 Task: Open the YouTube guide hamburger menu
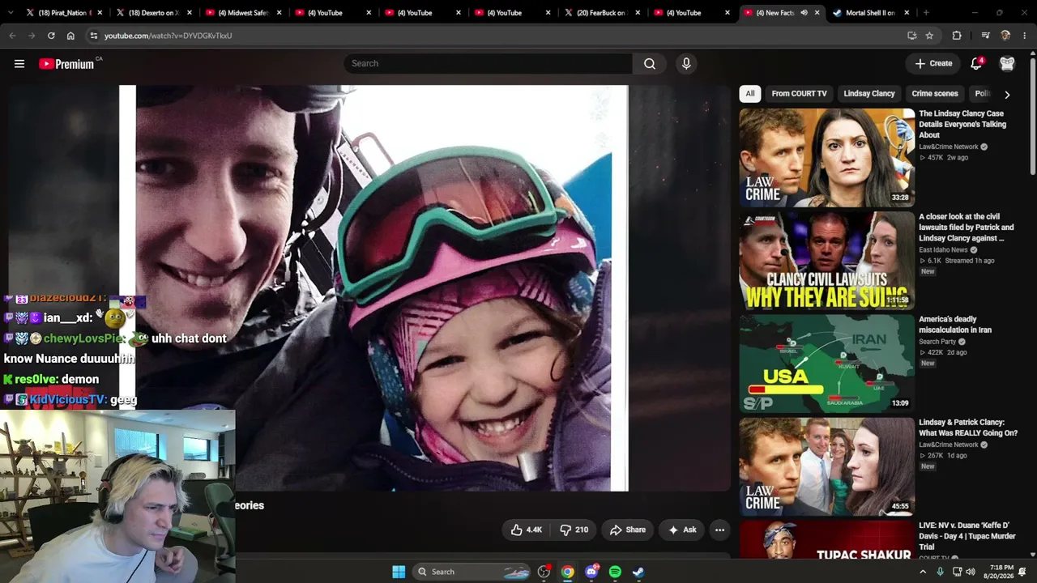pos(19,64)
